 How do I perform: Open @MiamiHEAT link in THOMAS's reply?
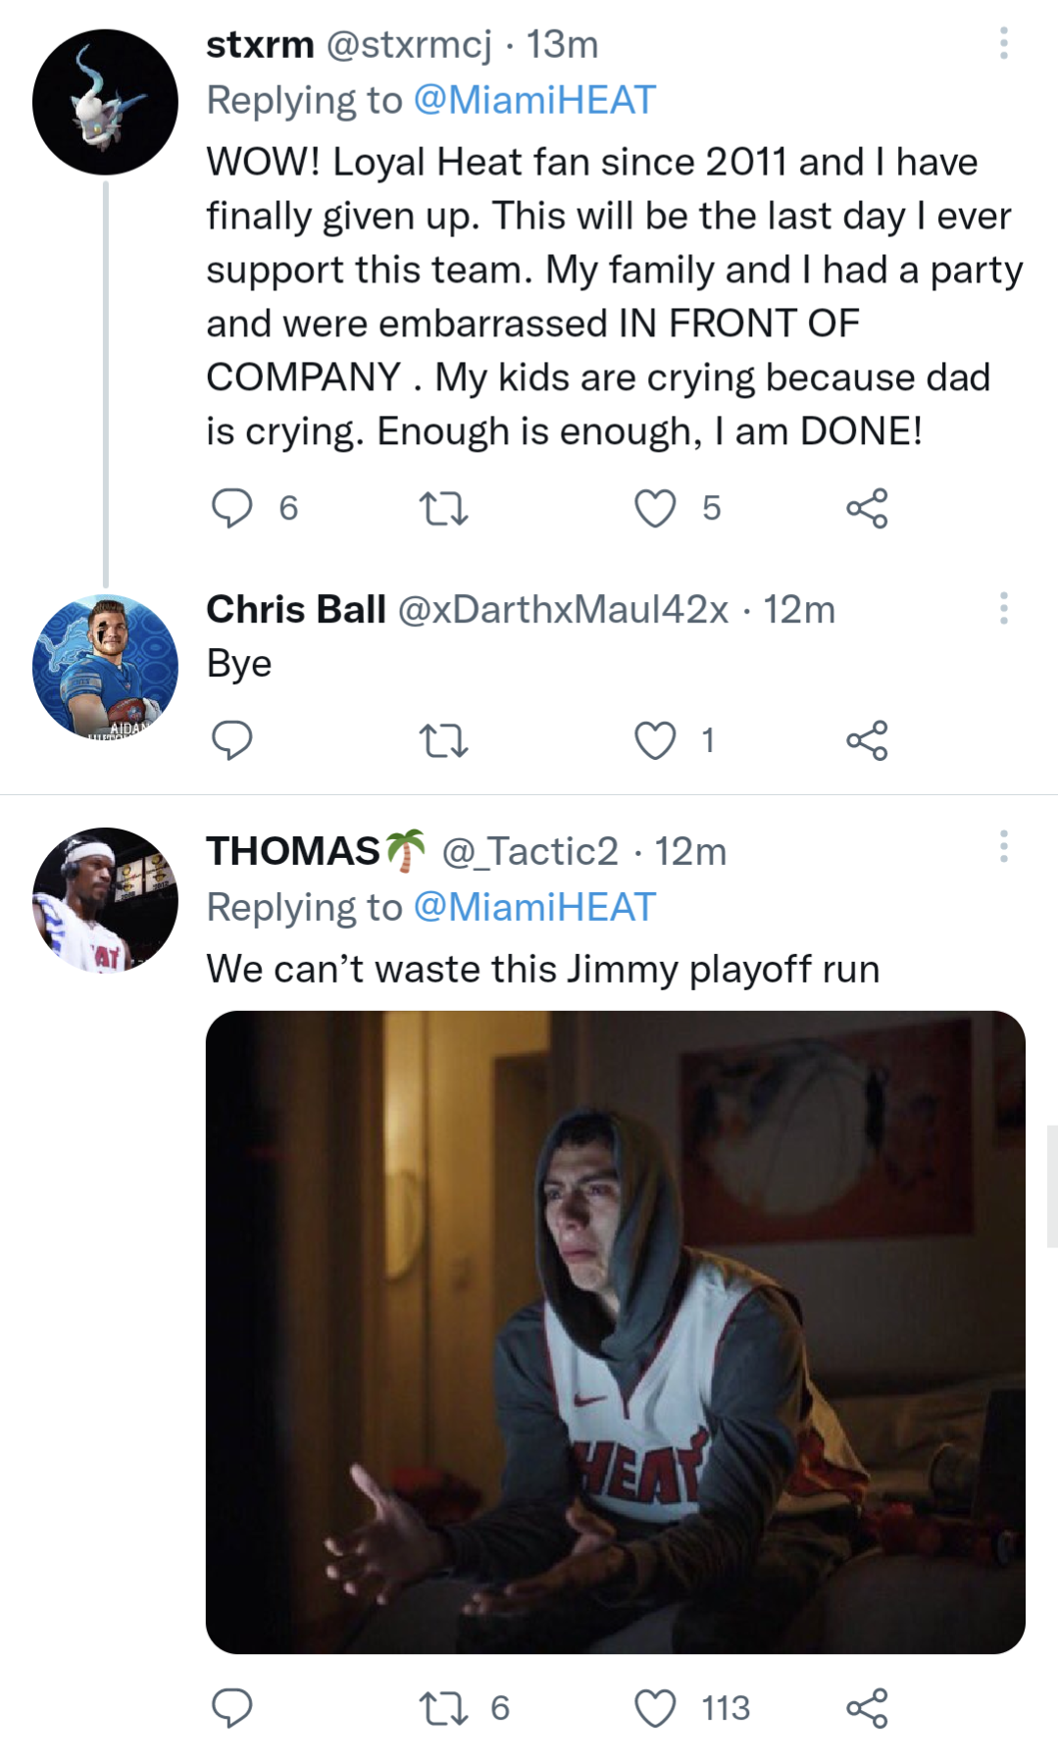coord(534,907)
